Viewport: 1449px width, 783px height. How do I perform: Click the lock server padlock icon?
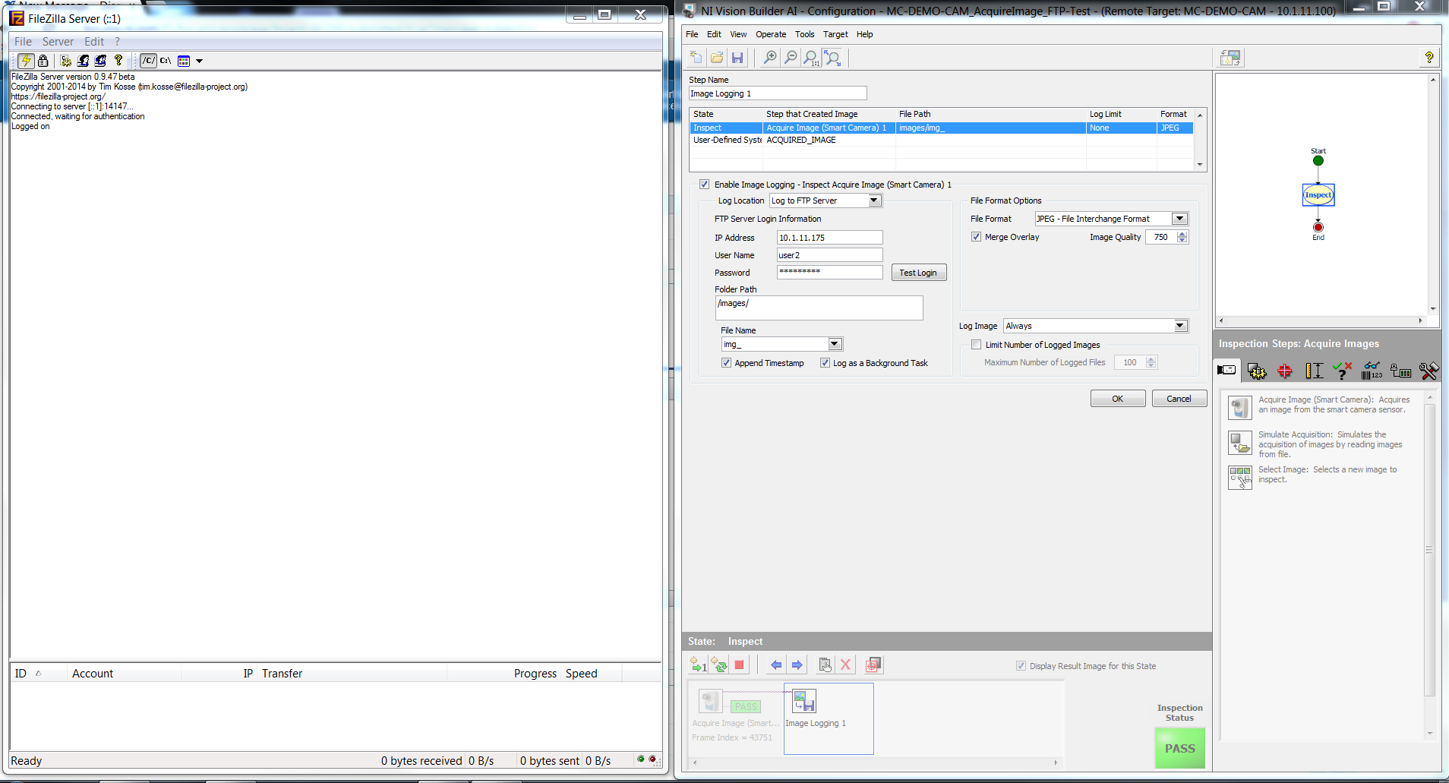(x=43, y=61)
